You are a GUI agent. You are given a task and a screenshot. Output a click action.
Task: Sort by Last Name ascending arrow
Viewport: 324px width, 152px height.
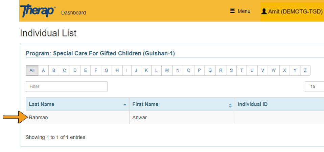[125, 104]
